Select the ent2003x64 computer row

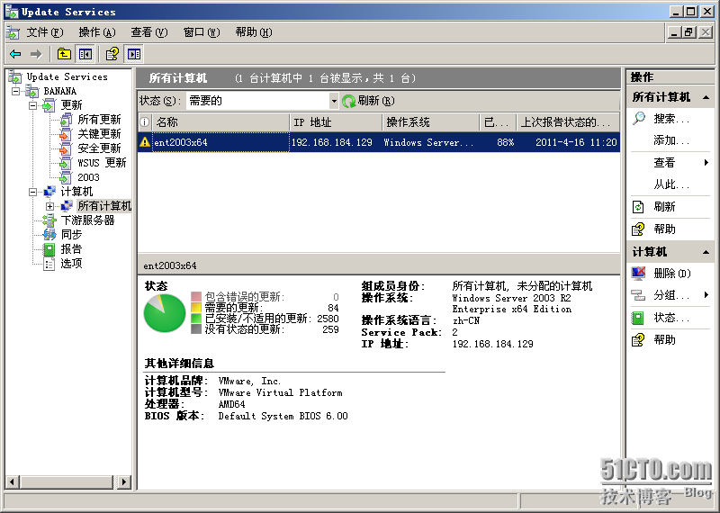click(379, 142)
